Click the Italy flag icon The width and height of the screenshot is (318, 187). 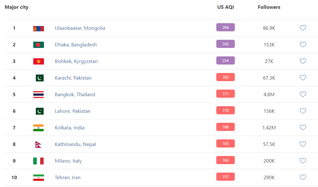point(39,161)
